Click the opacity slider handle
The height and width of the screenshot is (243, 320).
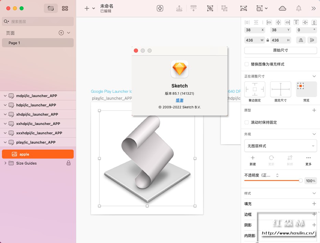301,180
